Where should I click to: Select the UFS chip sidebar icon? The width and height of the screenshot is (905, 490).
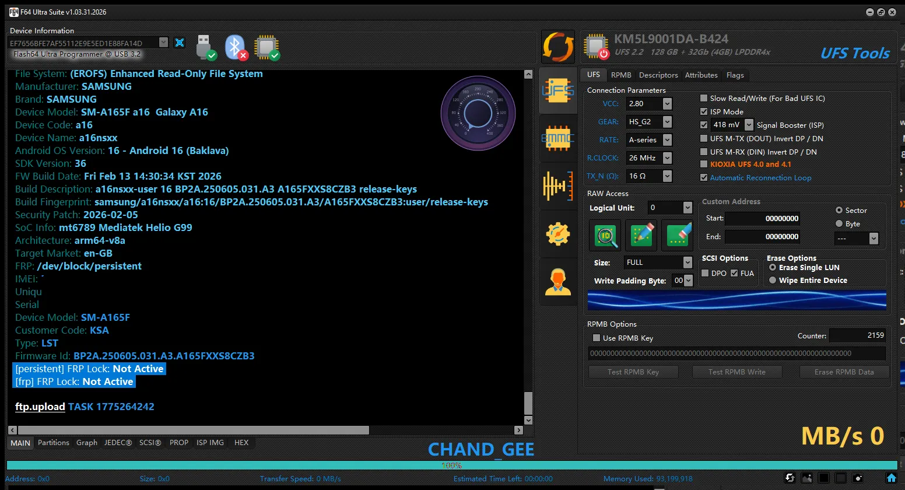coord(557,90)
